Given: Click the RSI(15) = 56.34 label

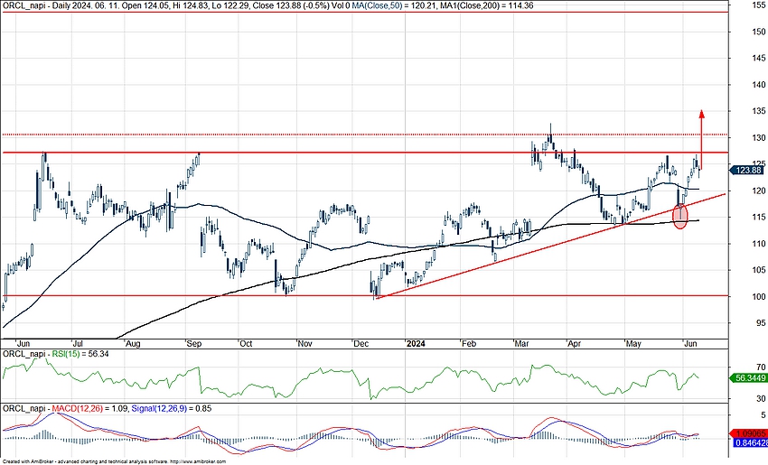Looking at the screenshot, I should 80,354.
